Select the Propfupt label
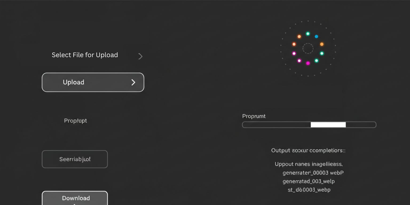 [x=75, y=121]
